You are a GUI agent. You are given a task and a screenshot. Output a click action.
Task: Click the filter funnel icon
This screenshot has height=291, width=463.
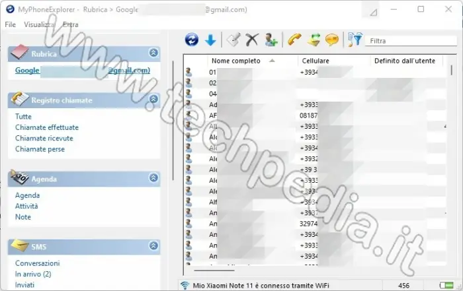(355, 40)
